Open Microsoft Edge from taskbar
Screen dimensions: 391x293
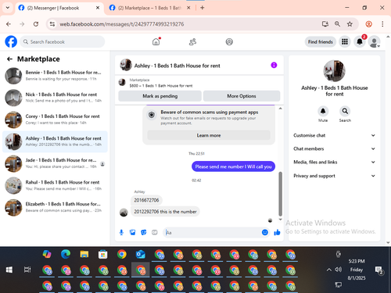click(66, 254)
